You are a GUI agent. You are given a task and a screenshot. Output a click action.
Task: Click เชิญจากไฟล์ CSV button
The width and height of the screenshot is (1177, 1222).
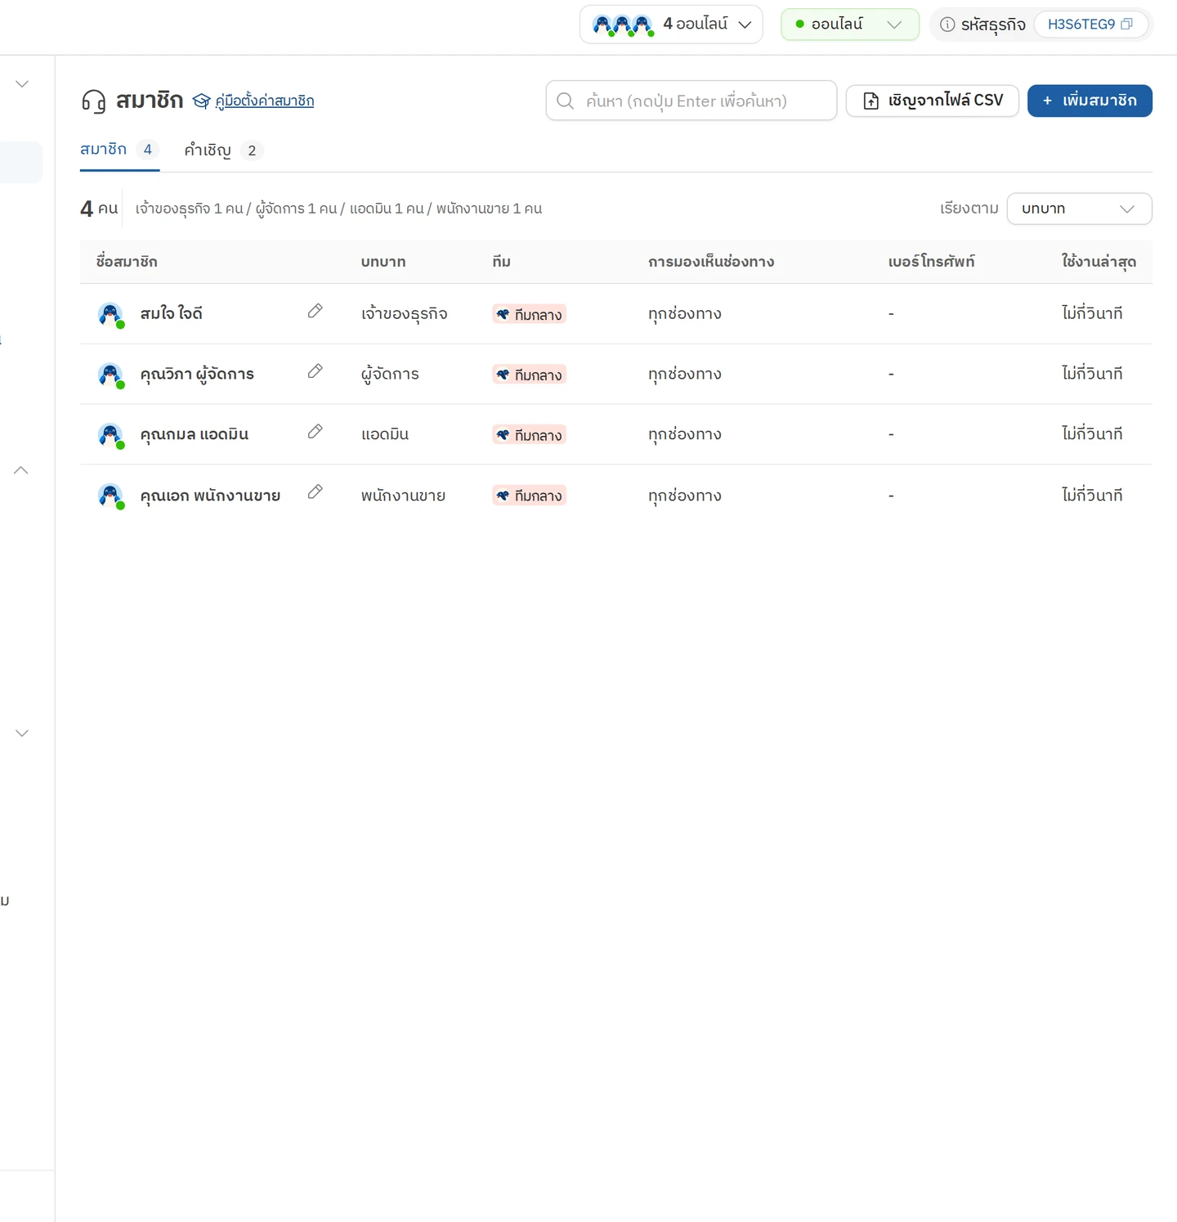click(932, 101)
